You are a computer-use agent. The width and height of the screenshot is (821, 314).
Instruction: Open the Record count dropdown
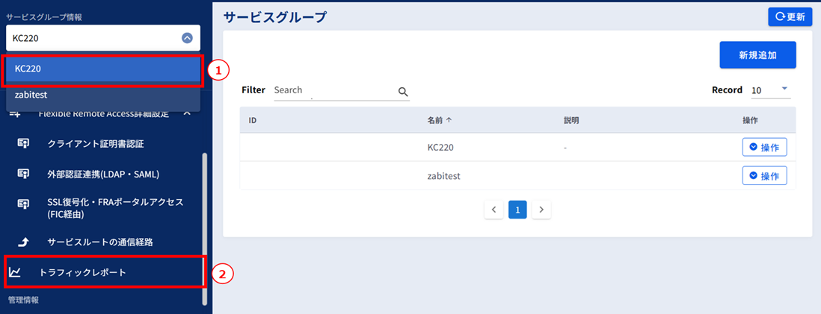tap(784, 90)
